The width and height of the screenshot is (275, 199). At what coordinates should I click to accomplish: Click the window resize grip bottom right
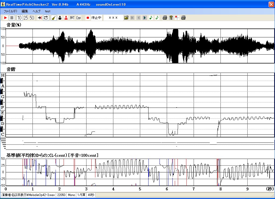pos(273,196)
